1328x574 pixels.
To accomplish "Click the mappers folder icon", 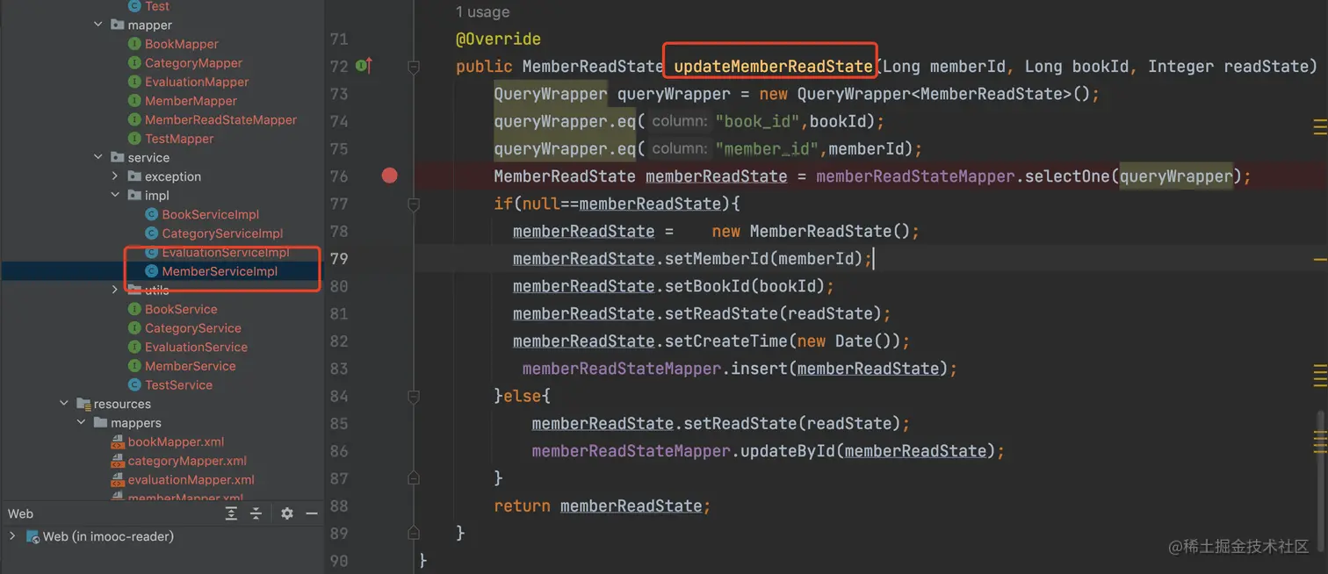I will click(x=100, y=423).
